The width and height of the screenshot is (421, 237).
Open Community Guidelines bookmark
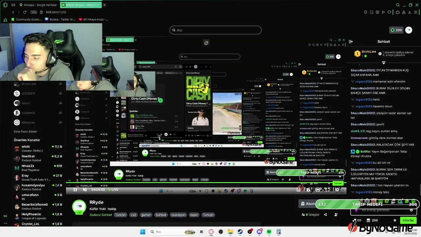26,19
